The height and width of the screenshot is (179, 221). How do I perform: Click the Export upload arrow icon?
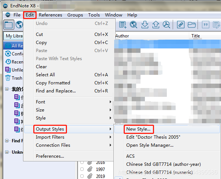(x=156, y=25)
